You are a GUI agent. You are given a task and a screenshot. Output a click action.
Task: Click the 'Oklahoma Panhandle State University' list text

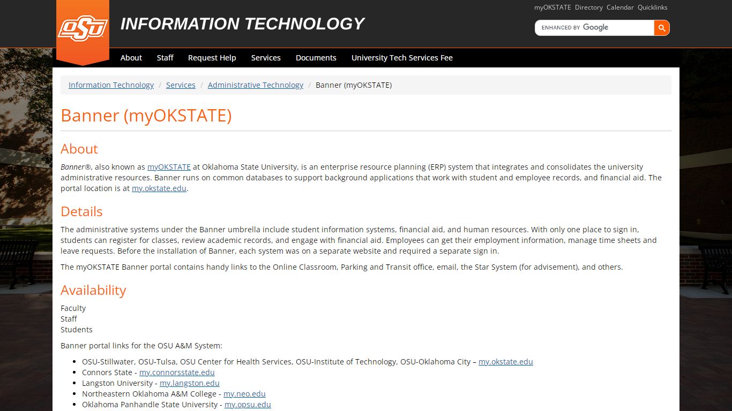[x=150, y=405]
